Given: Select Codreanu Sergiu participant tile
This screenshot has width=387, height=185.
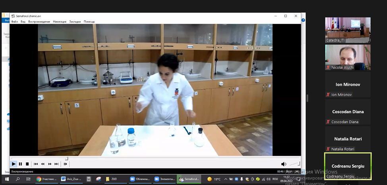Looking at the screenshot, I should (x=348, y=166).
